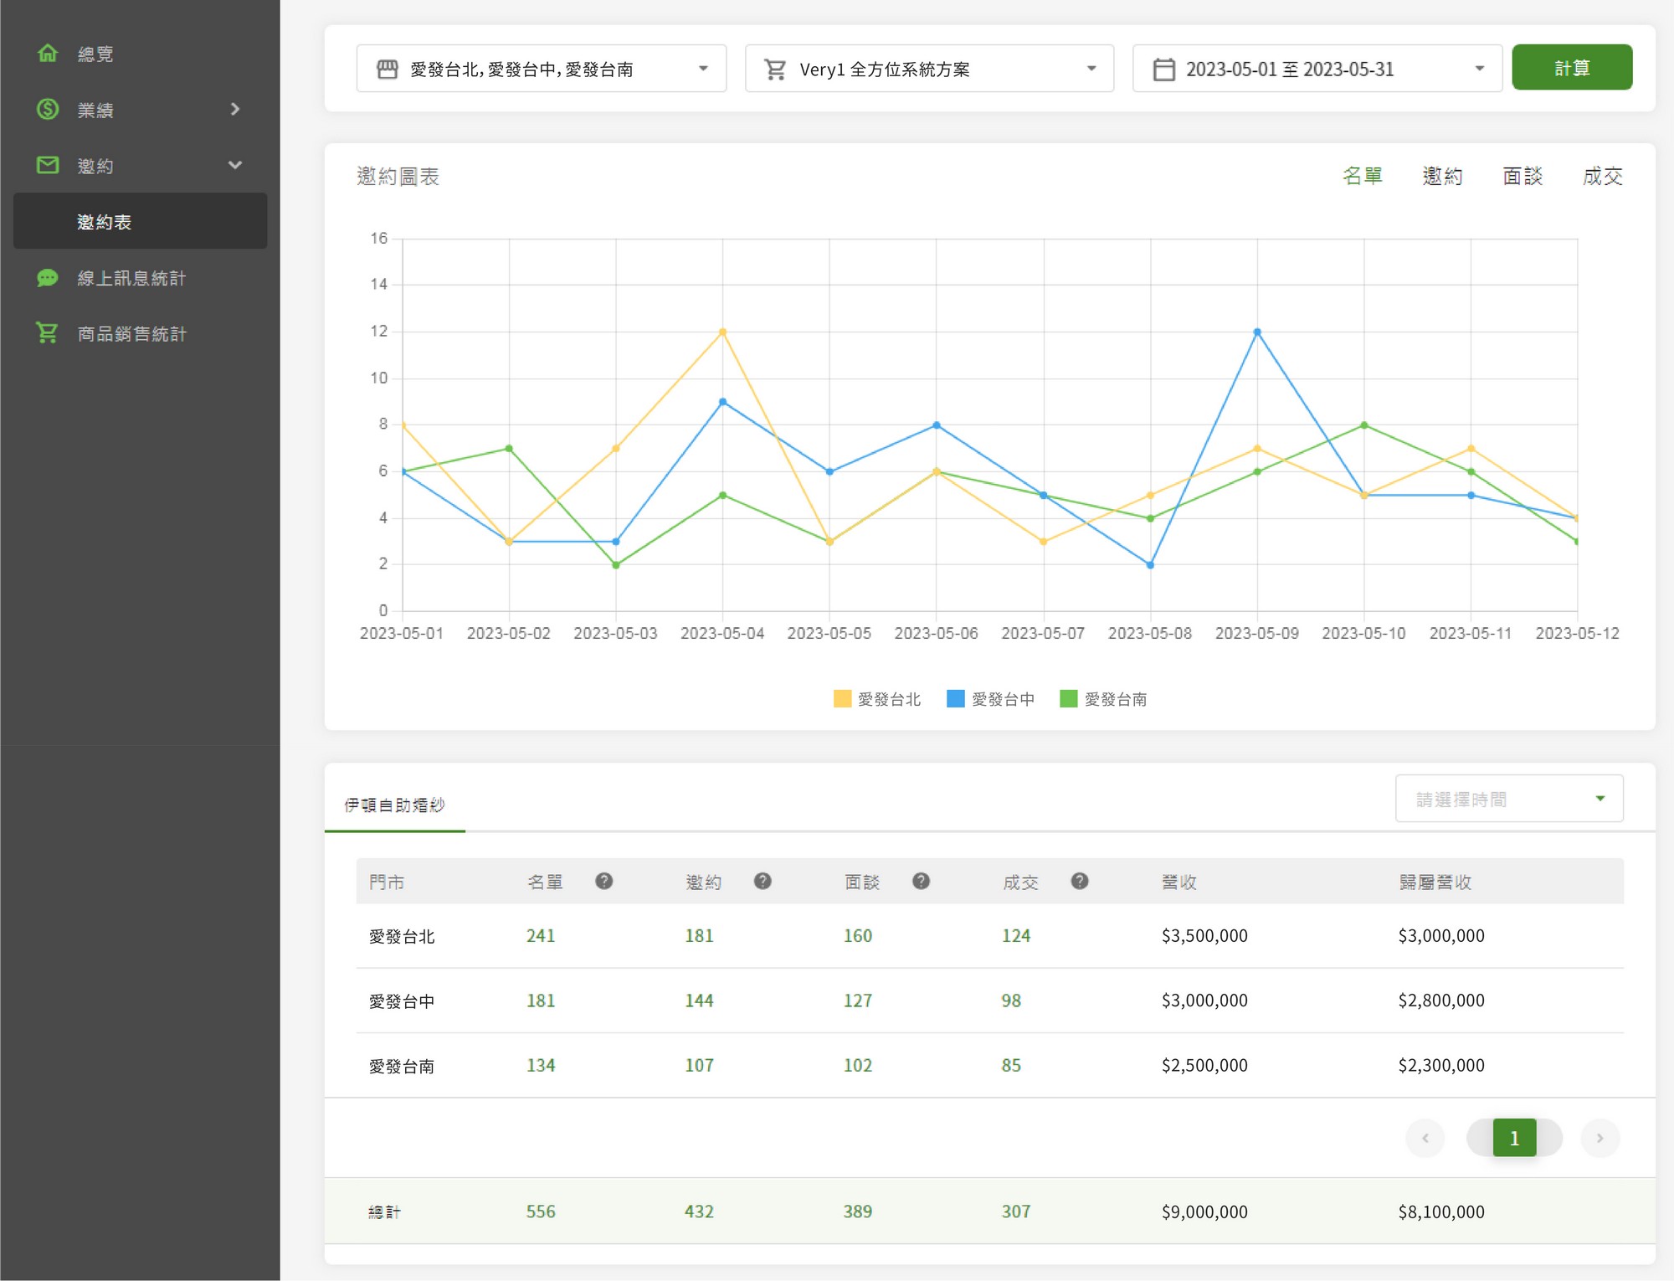The width and height of the screenshot is (1674, 1281).
Task: Click the store icon in the branch selector
Action: (387, 69)
